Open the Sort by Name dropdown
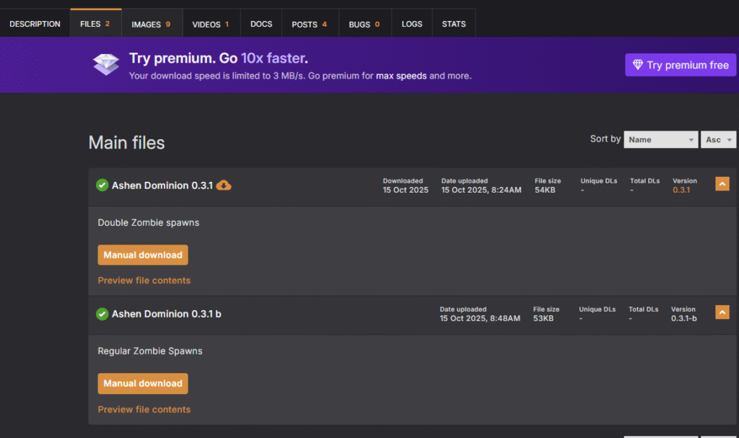This screenshot has height=438, width=739. tap(661, 139)
